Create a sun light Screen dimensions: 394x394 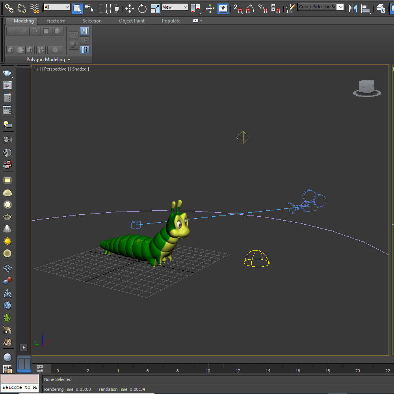pyautogui.click(x=7, y=241)
